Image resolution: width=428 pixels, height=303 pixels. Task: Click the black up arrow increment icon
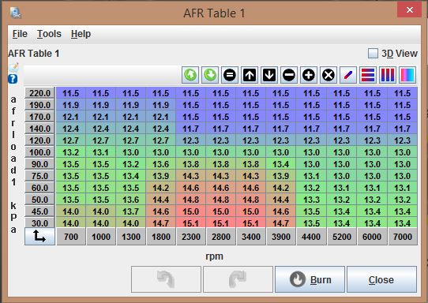click(x=250, y=75)
